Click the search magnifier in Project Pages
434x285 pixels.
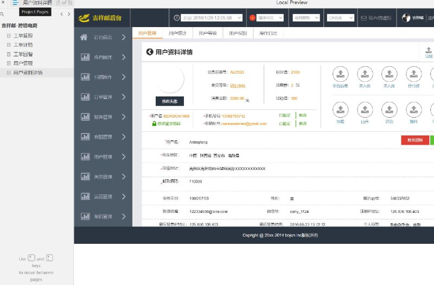pyautogui.click(x=2, y=14)
